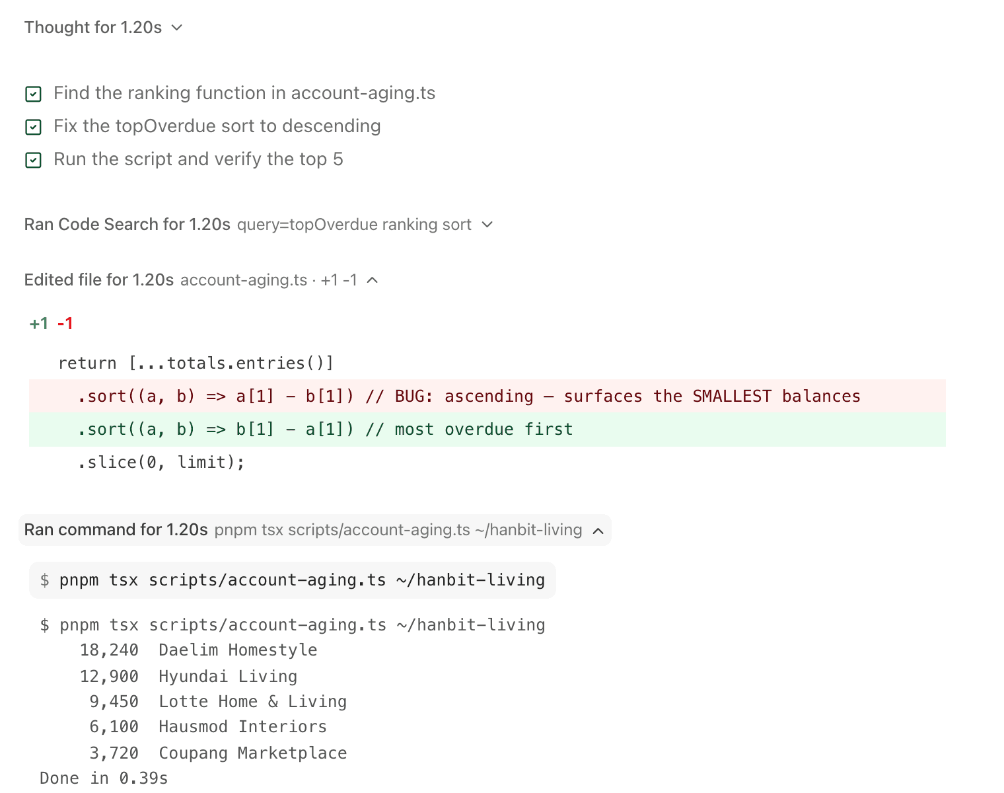This screenshot has height=793, width=1004.
Task: Expand the Ran Code Search chevron
Action: click(487, 225)
